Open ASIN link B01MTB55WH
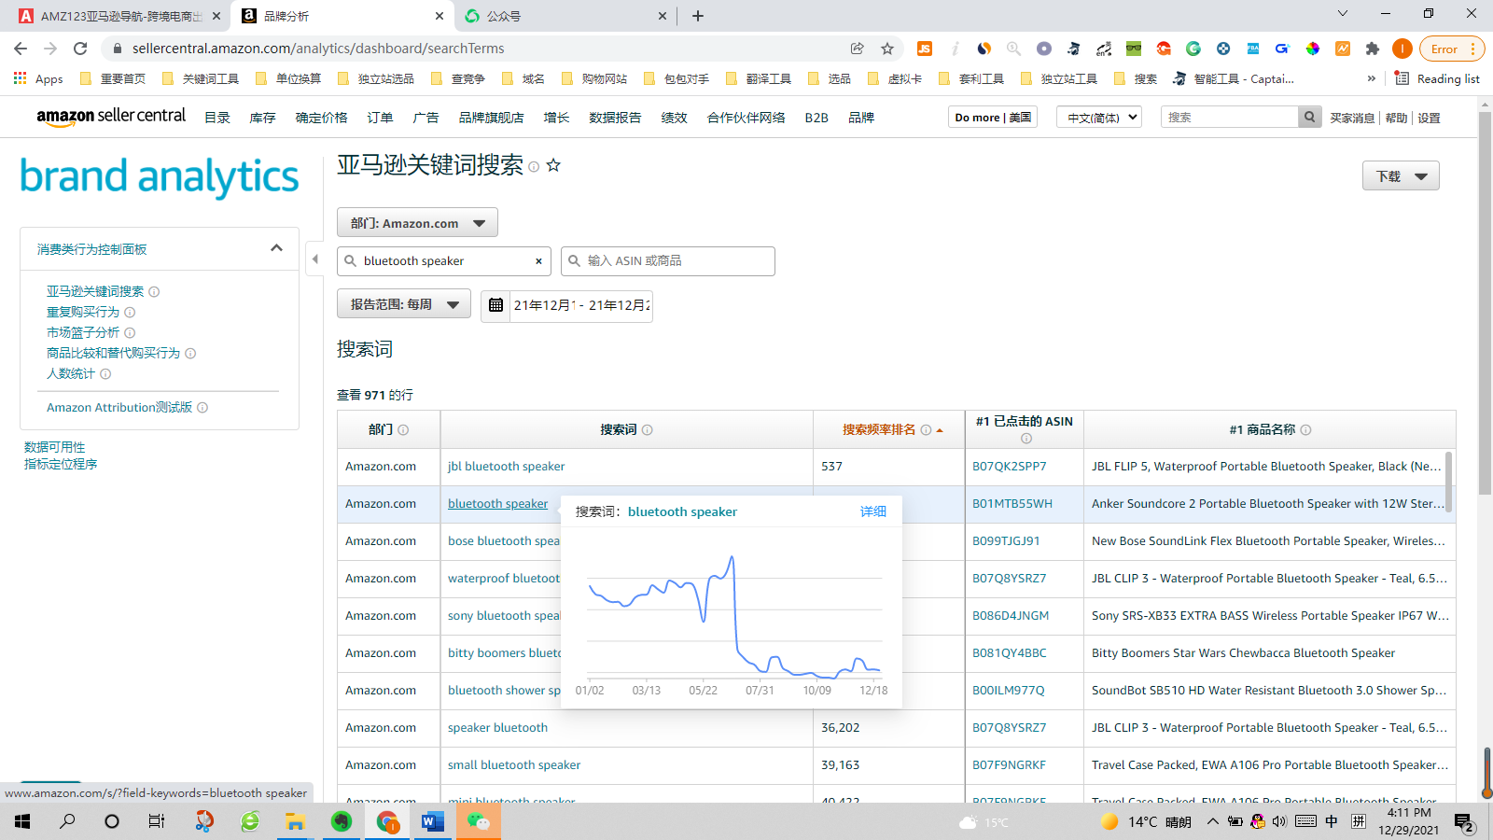The width and height of the screenshot is (1493, 840). point(1012,503)
